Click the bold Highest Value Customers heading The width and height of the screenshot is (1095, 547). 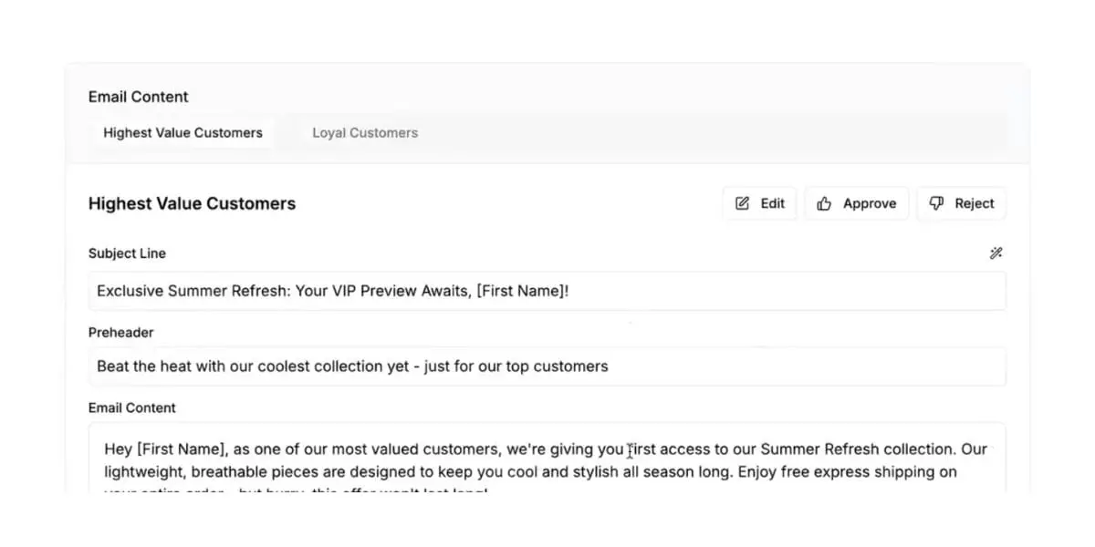point(192,203)
